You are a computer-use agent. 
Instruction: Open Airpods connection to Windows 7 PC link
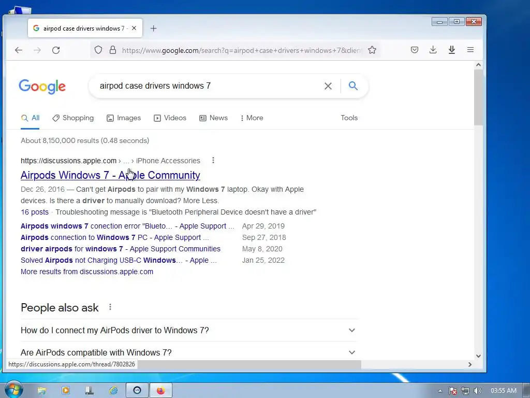[x=114, y=237]
